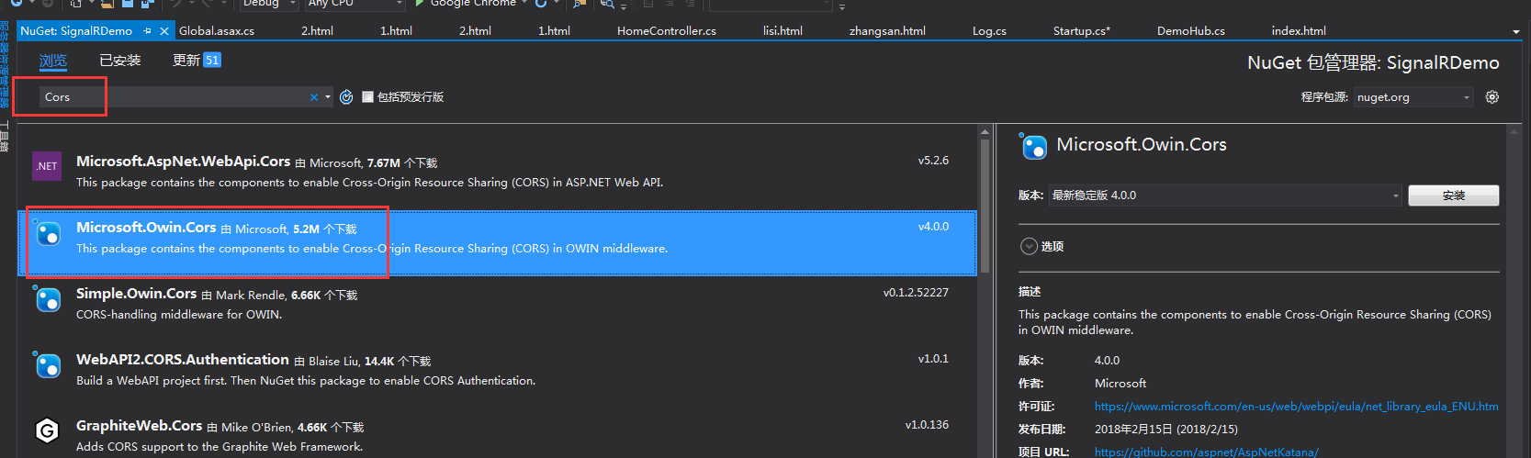Click version label v0.1.2.52227
Screen dimensions: 1531x458
pyautogui.click(x=916, y=293)
